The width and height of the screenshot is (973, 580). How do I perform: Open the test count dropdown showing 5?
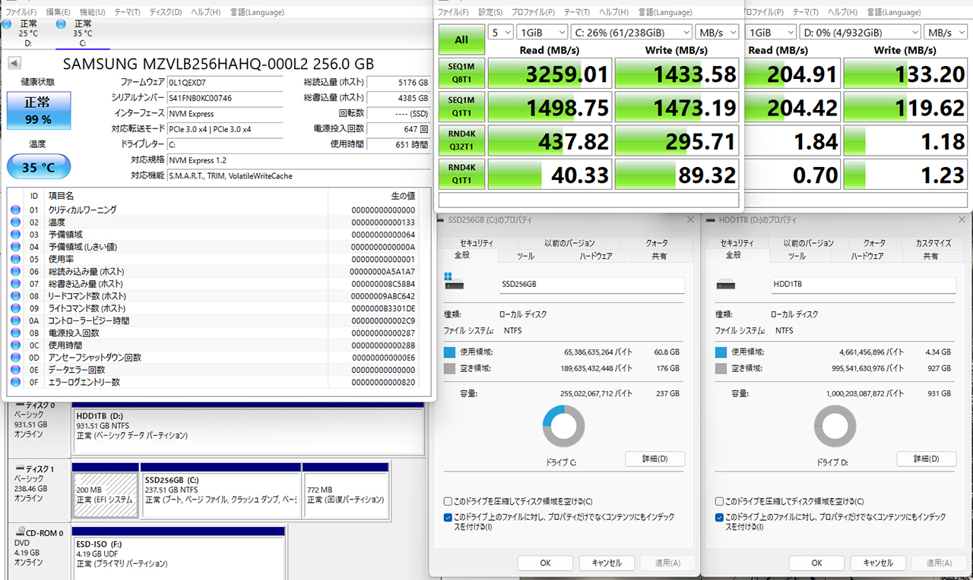501,32
